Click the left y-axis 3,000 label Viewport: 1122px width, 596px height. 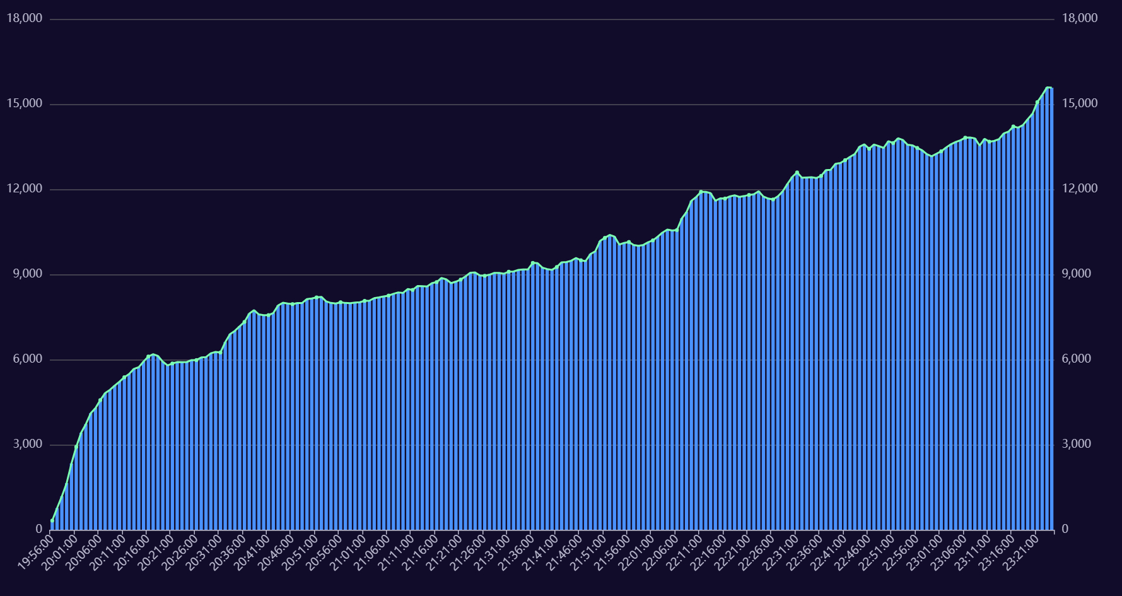tap(27, 444)
